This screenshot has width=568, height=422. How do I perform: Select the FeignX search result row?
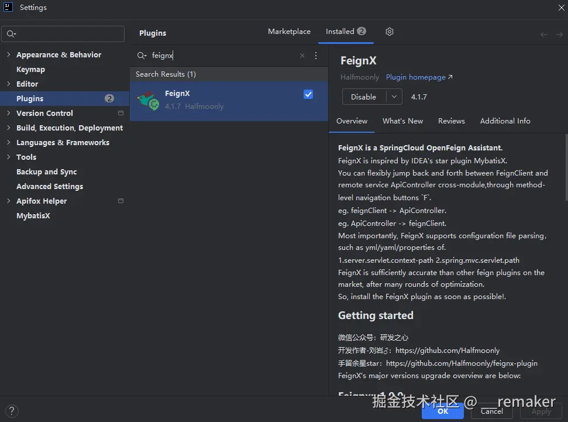(x=229, y=101)
